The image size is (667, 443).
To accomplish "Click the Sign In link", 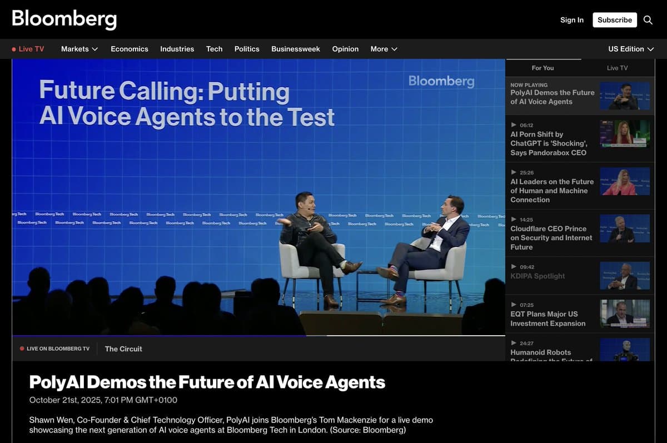I will coord(572,20).
